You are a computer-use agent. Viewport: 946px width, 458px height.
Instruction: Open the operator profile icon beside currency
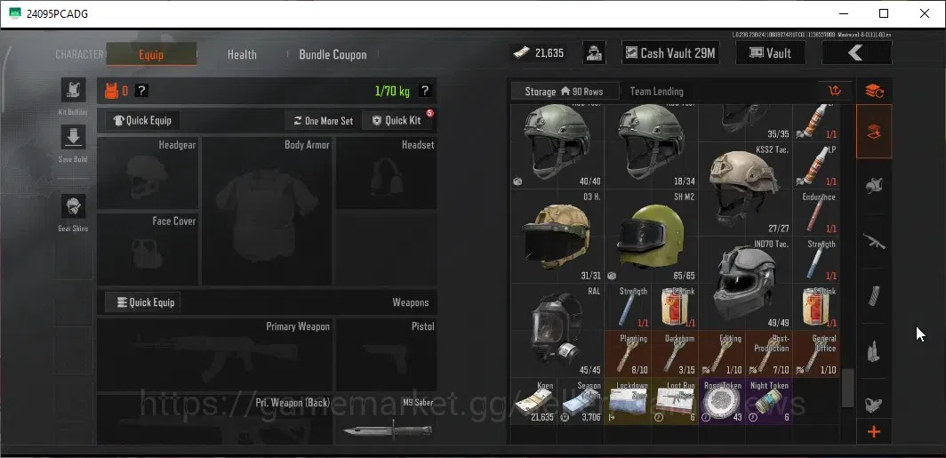click(x=594, y=53)
